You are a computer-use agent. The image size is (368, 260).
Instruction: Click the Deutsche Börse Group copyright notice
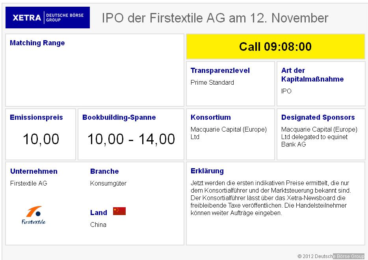point(331,256)
